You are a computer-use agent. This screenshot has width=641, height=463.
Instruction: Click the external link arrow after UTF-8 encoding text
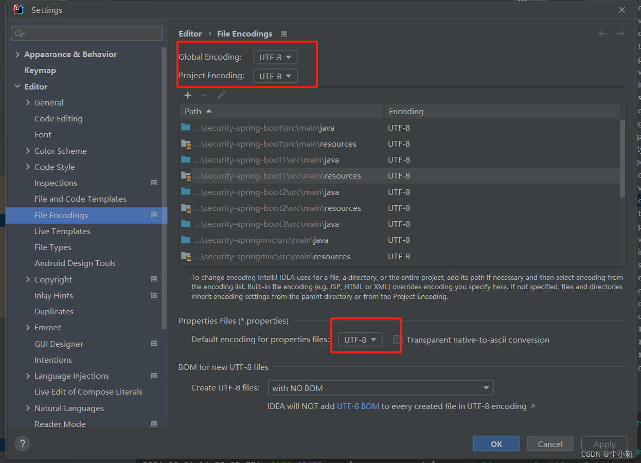532,406
